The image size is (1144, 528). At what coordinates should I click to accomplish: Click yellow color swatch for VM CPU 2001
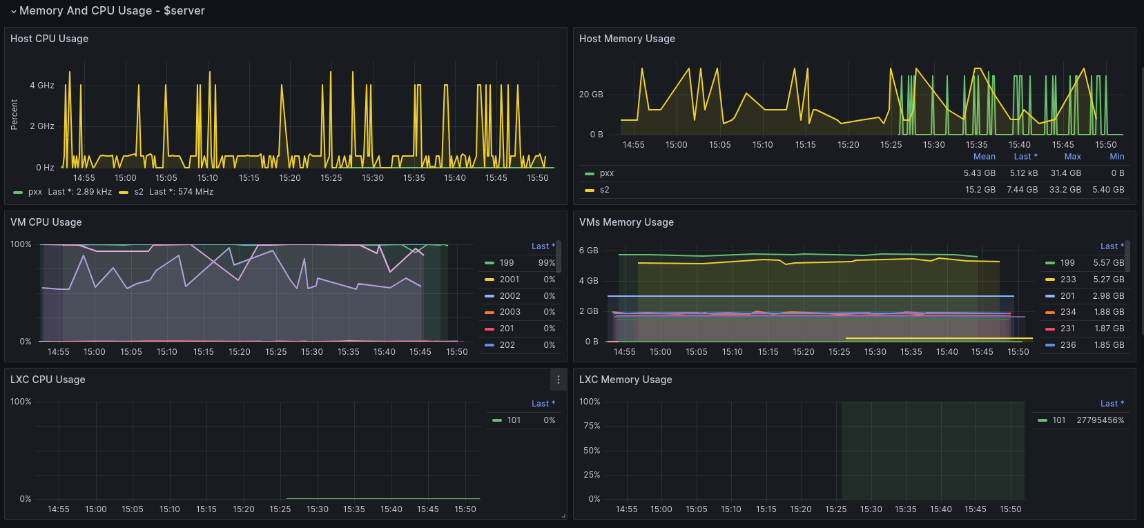[489, 280]
